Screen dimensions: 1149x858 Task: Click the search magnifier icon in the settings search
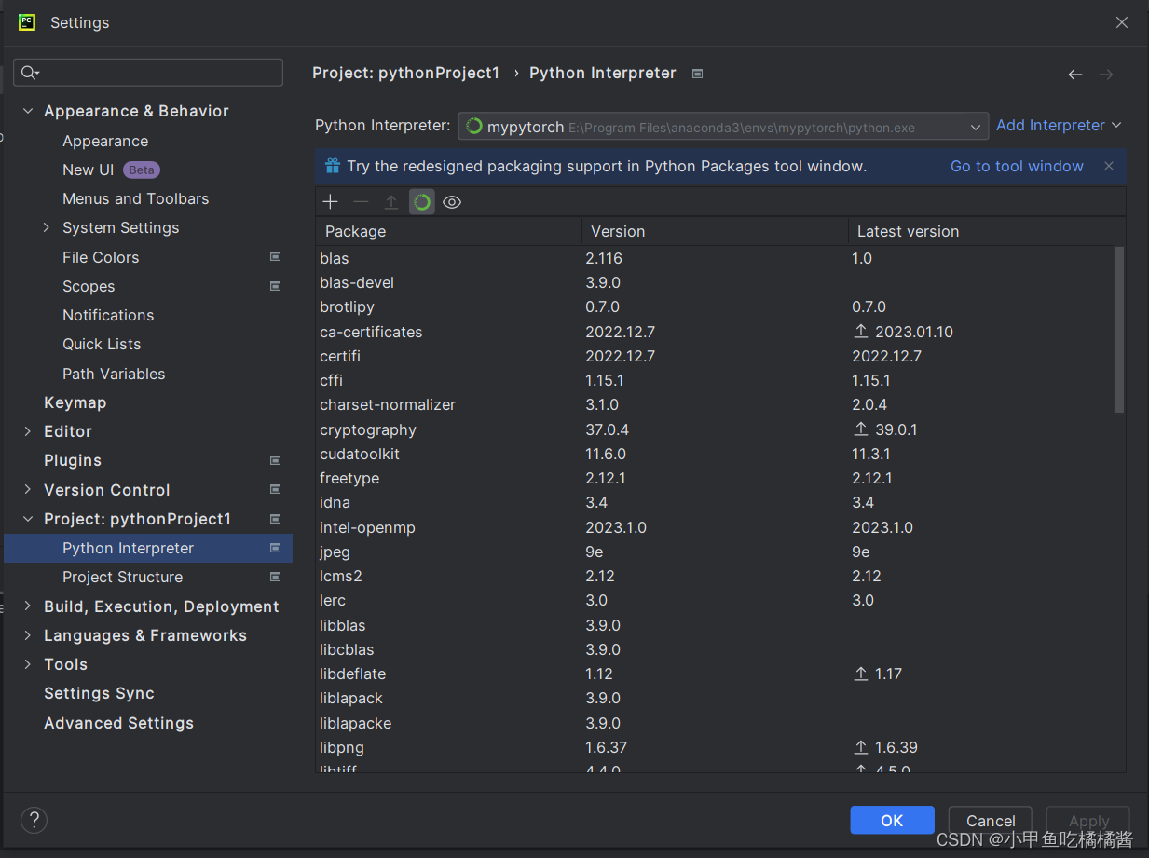30,73
